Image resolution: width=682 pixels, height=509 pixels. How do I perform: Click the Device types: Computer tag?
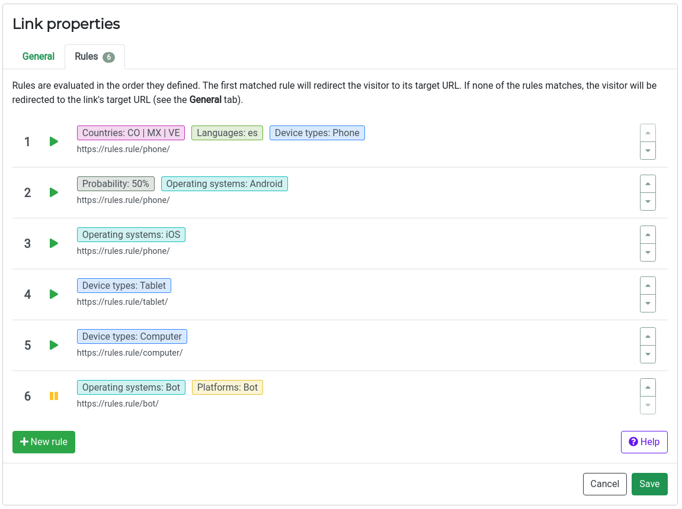pyautogui.click(x=132, y=336)
